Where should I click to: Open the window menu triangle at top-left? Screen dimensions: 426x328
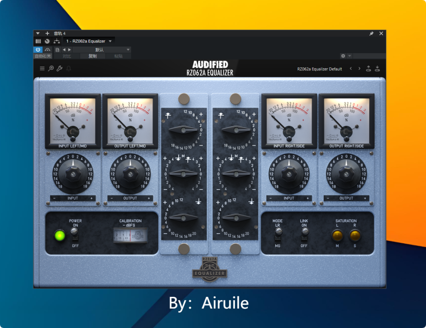[x=38, y=33]
